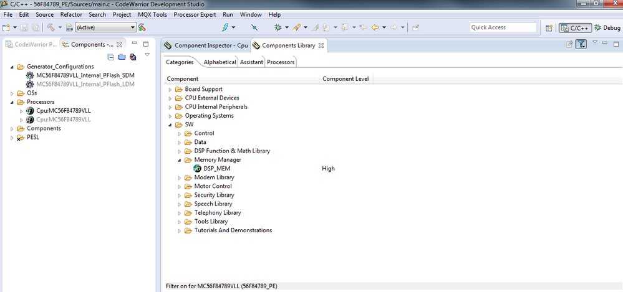This screenshot has height=292, width=623.
Task: Click the DSP_MEM component icon
Action: pos(197,169)
